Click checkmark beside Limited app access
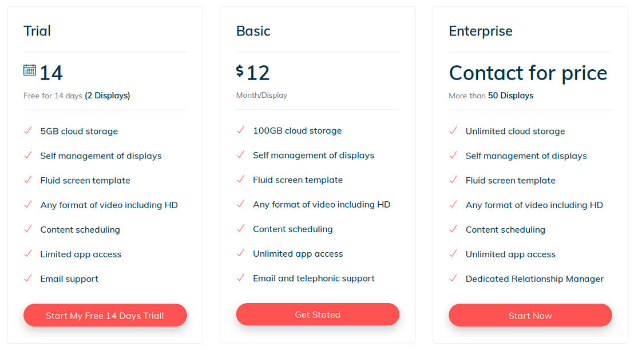Viewport: 634px width, 350px height. [x=27, y=254]
